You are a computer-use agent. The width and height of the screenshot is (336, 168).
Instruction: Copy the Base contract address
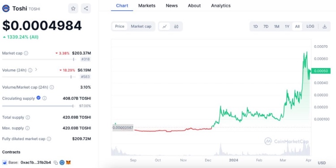point(56,163)
